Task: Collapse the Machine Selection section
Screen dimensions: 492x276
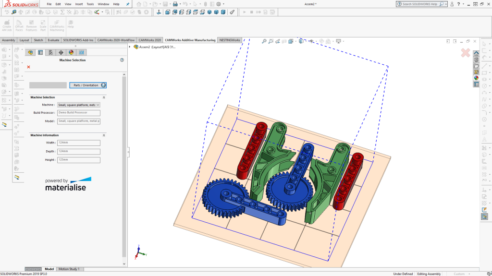Action: [x=104, y=97]
